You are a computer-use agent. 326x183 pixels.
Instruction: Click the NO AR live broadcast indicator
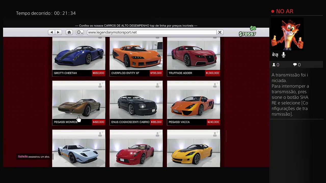click(x=282, y=11)
